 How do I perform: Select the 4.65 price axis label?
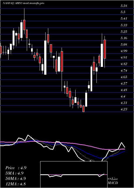[124, 77]
